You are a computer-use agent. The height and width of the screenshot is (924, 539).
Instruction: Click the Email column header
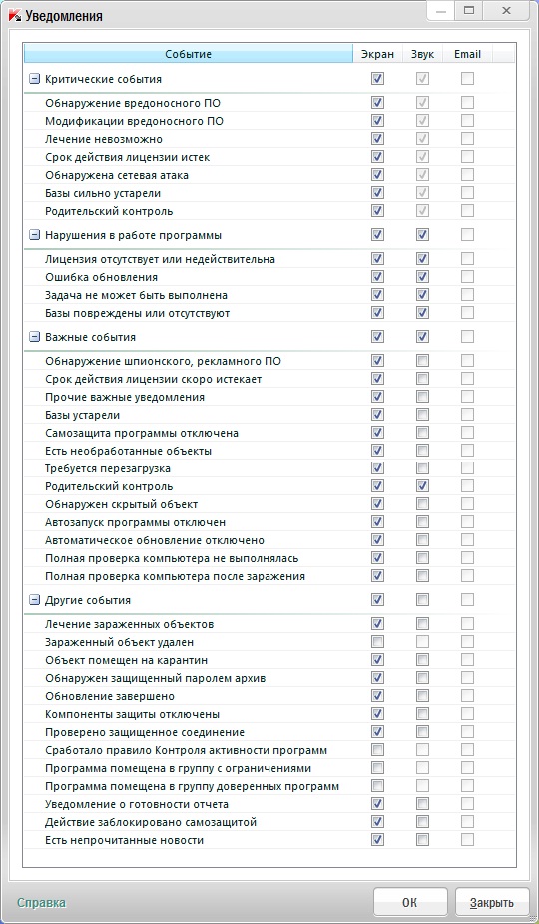coord(467,54)
